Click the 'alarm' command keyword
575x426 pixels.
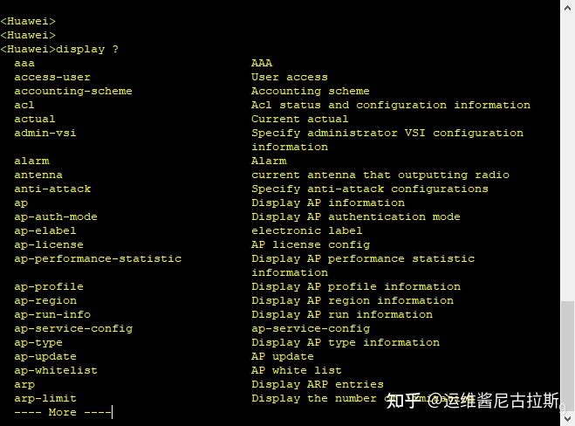pos(31,161)
